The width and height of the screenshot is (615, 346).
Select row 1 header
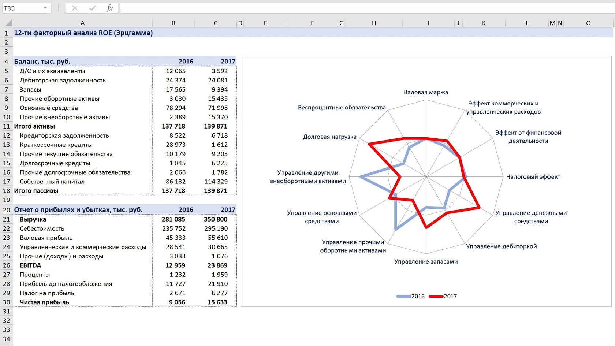[6, 33]
